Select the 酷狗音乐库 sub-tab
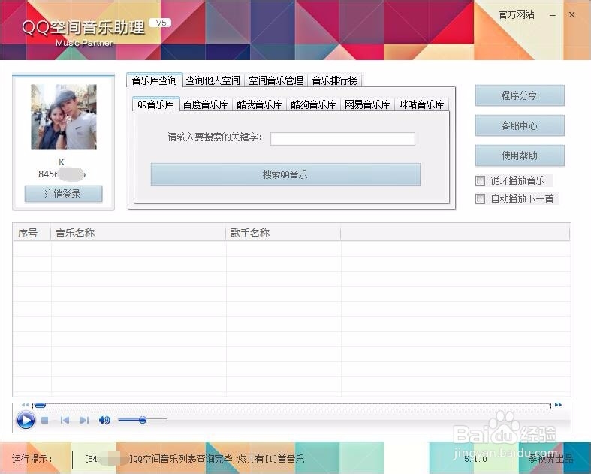Image resolution: width=591 pixels, height=474 pixels. (313, 104)
